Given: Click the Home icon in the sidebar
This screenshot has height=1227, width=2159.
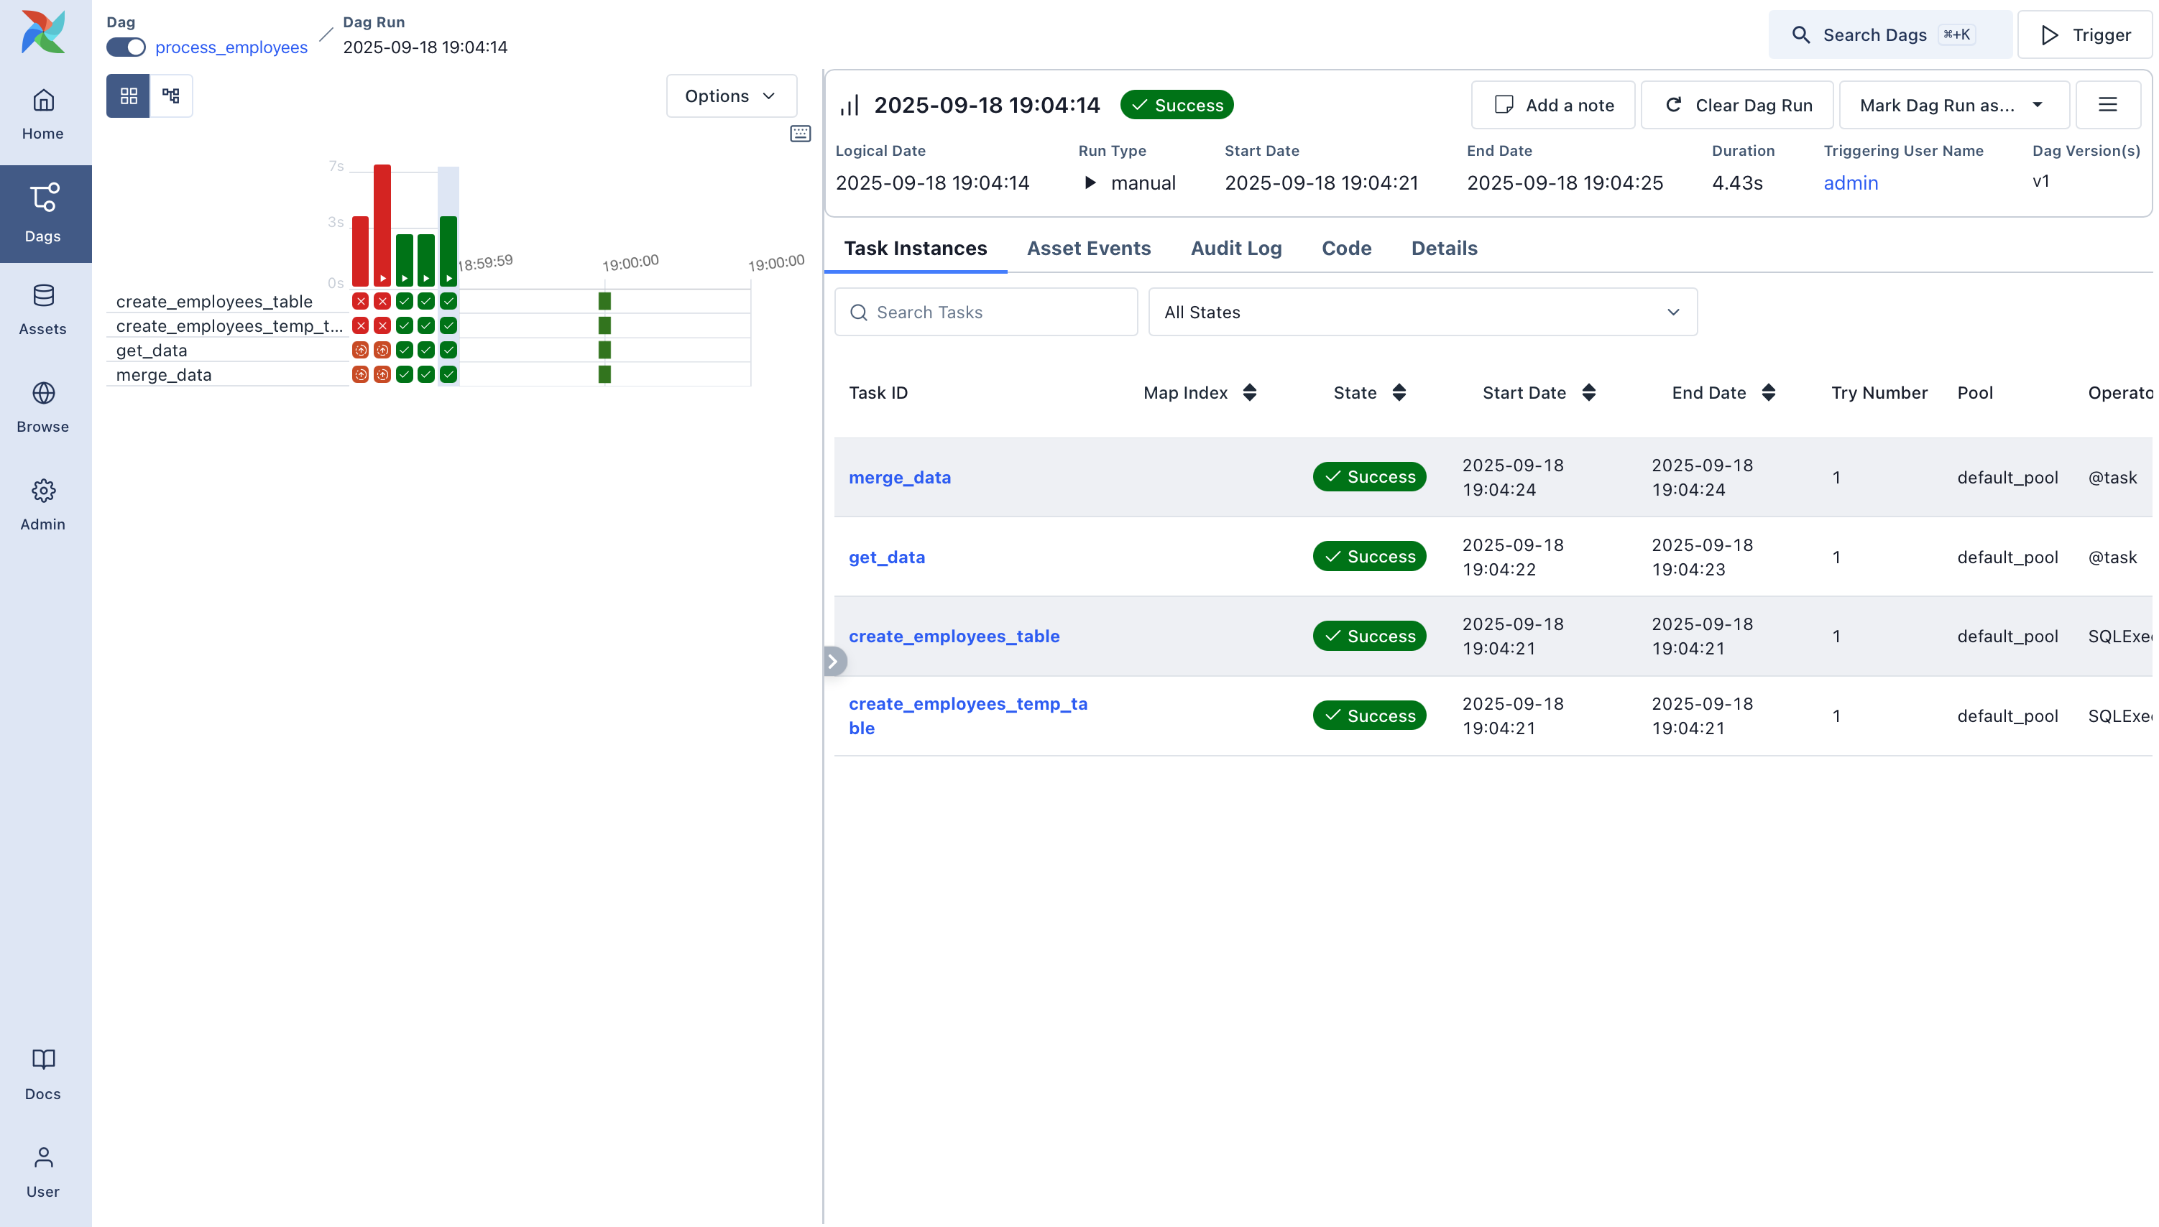Looking at the screenshot, I should 43,112.
